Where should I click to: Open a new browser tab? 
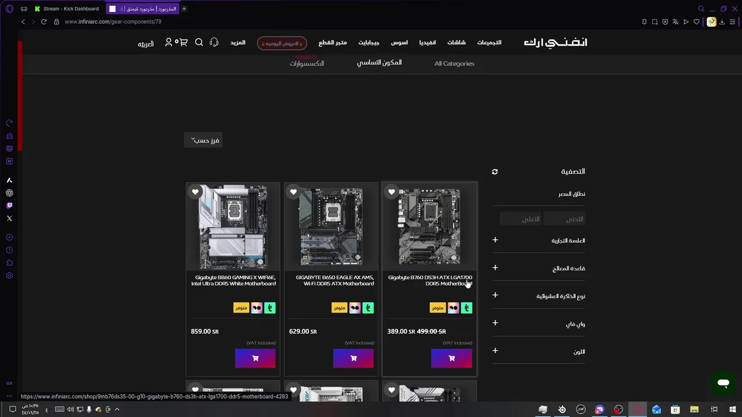(x=184, y=9)
